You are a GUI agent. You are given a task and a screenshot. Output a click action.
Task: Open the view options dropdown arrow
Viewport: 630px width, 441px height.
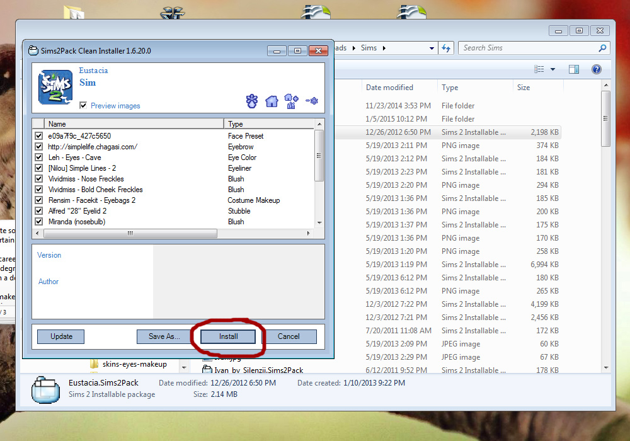(553, 69)
